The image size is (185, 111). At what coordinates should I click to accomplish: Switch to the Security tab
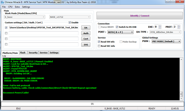tap(33, 52)
